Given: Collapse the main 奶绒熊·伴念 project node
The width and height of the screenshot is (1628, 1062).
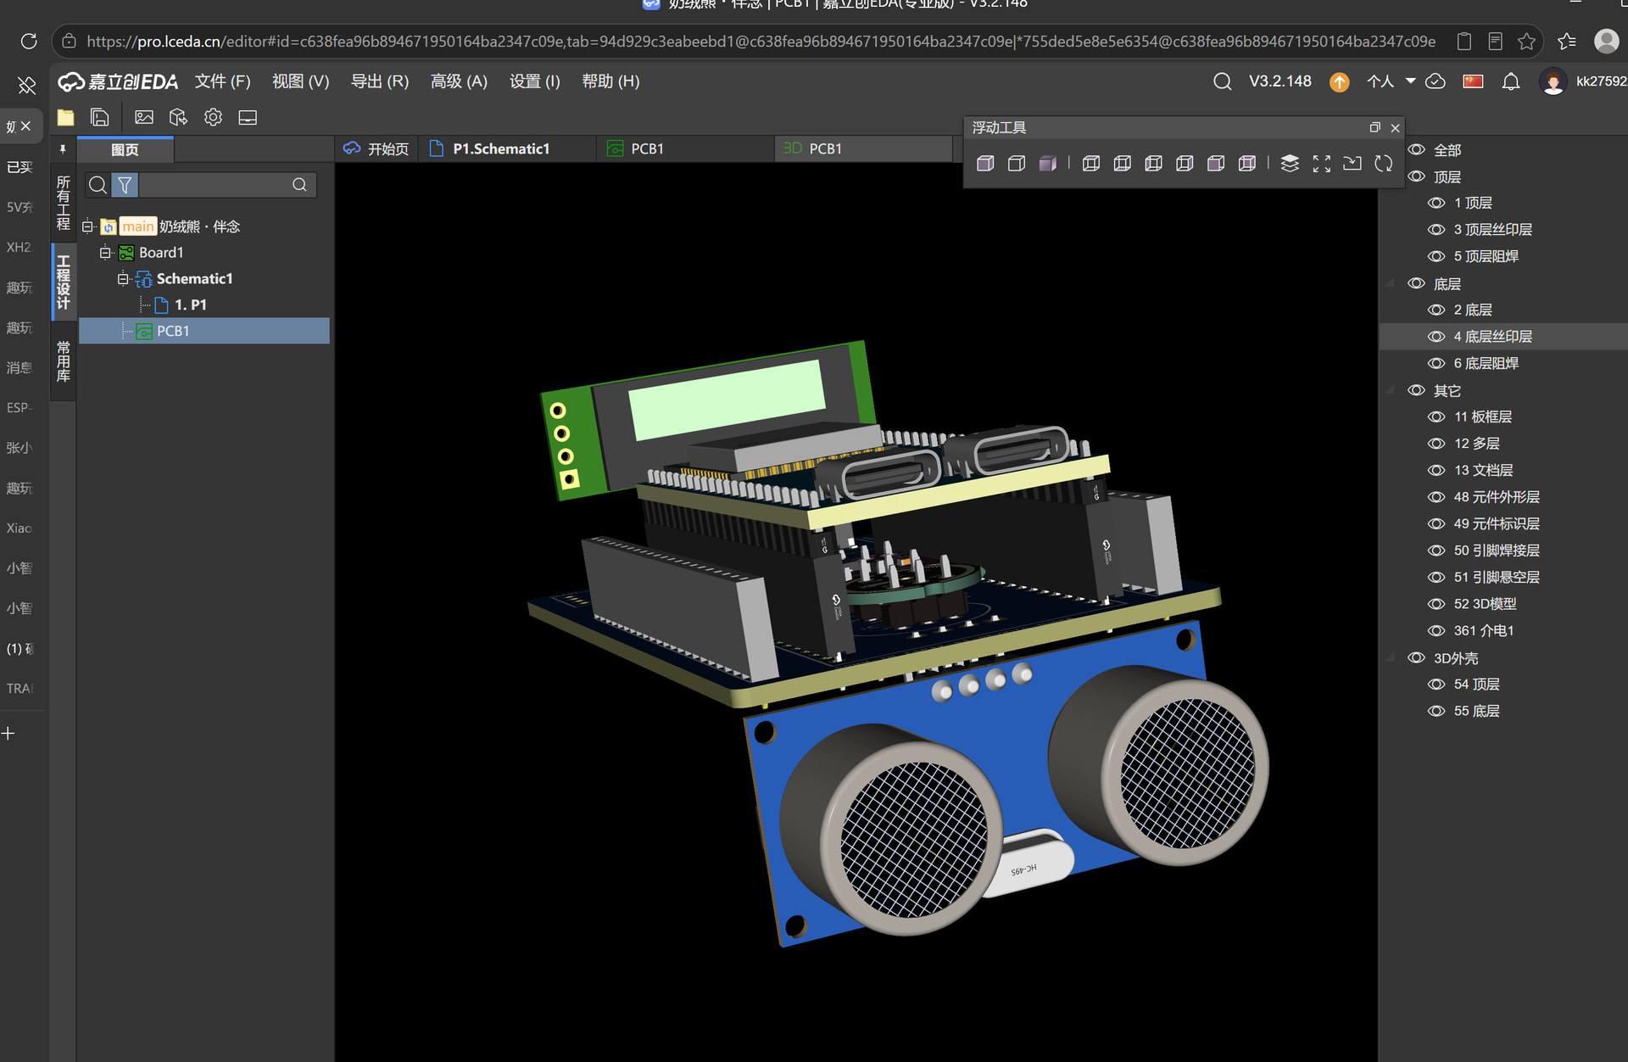Looking at the screenshot, I should 87,226.
